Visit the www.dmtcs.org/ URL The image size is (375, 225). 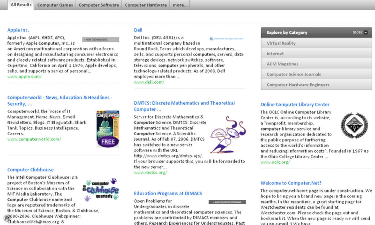point(150,172)
